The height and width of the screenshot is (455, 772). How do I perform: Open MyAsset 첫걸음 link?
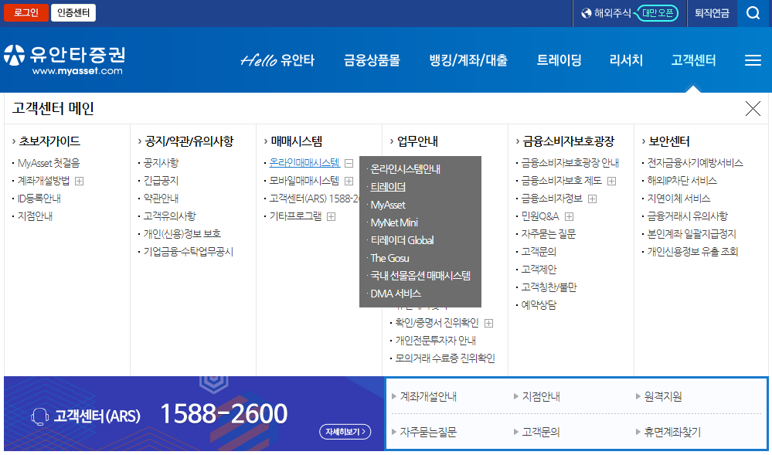click(x=48, y=163)
